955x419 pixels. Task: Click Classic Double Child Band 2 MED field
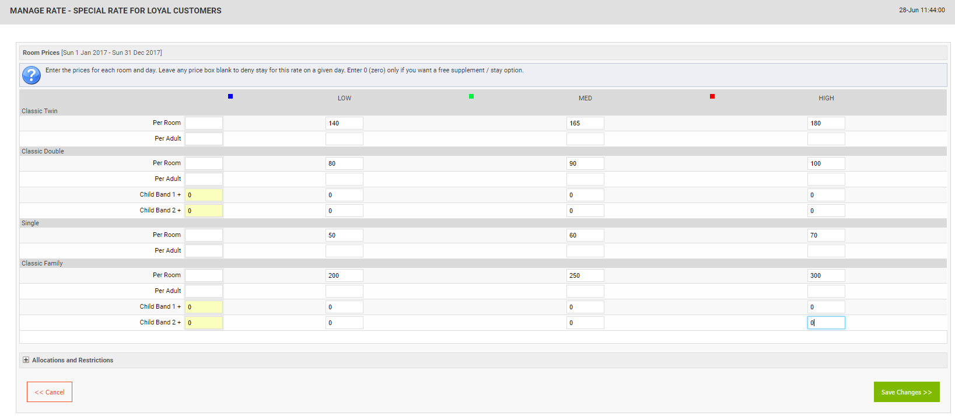(x=585, y=211)
